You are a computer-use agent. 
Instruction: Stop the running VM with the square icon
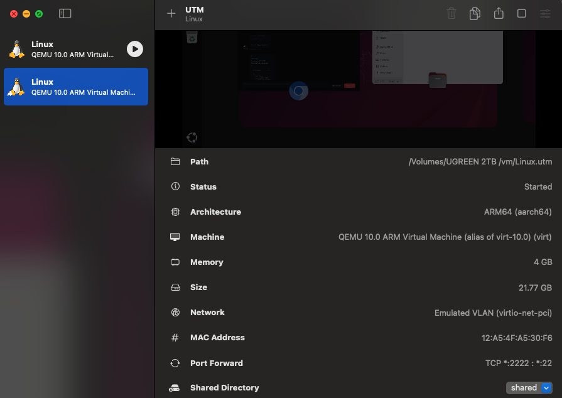click(x=521, y=14)
